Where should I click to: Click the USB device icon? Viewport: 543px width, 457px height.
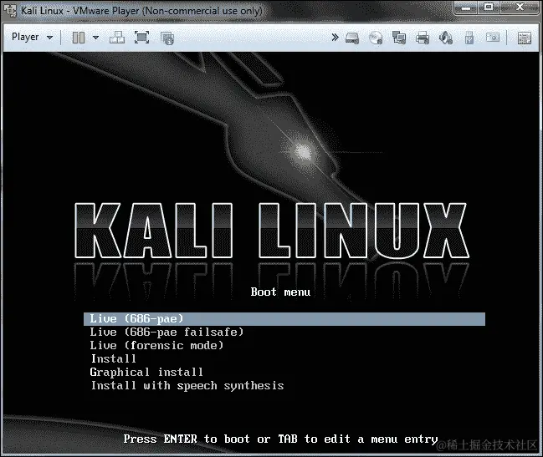click(x=469, y=38)
